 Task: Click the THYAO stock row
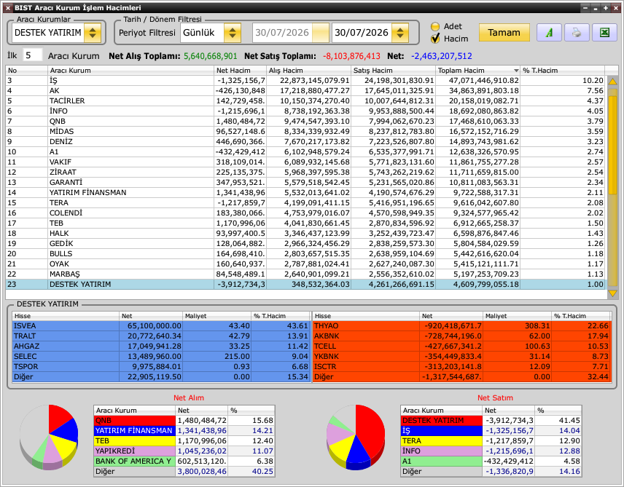tap(461, 325)
